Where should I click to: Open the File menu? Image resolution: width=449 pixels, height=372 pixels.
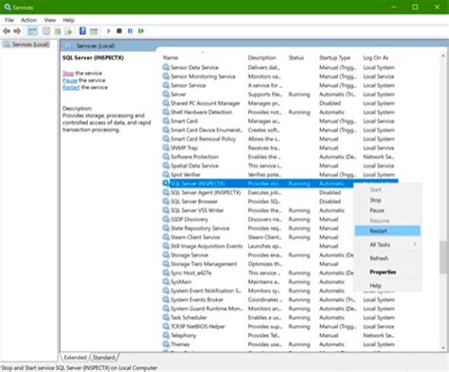coord(9,20)
